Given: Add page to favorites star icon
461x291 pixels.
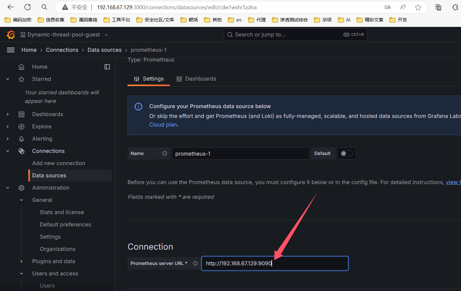Looking at the screenshot, I should point(418,7).
